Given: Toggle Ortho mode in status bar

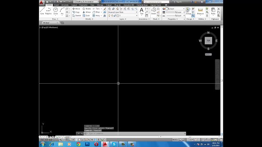Looking at the screenshot, I should coord(70,140).
